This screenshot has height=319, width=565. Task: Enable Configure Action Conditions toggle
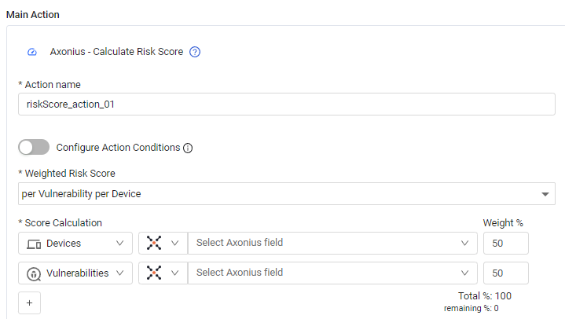coord(34,147)
